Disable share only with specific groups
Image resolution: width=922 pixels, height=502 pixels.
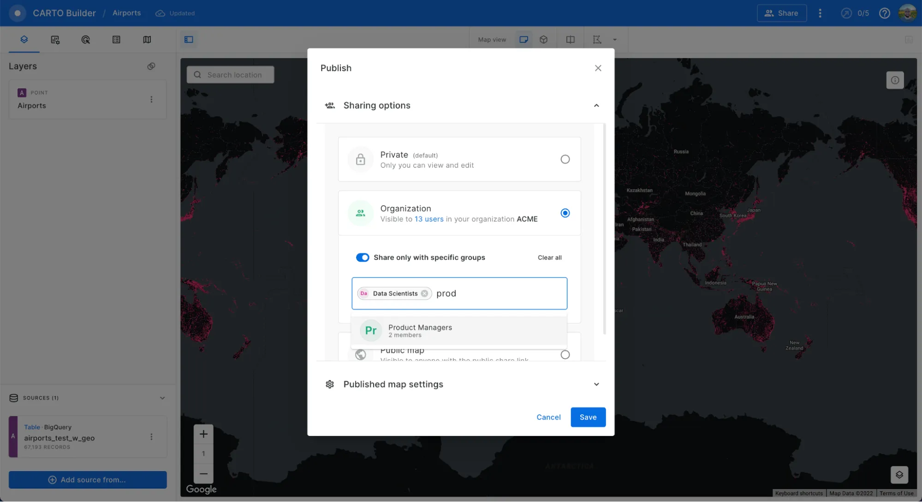363,257
